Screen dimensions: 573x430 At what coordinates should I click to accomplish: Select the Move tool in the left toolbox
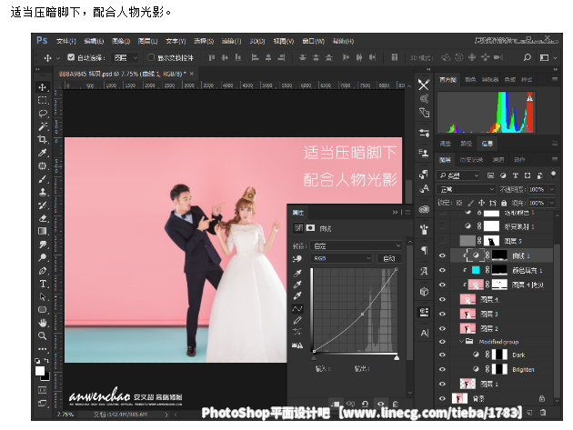pos(43,87)
